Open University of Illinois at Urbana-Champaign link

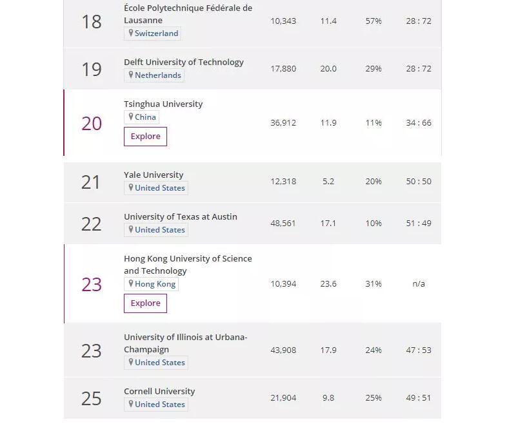click(x=186, y=343)
